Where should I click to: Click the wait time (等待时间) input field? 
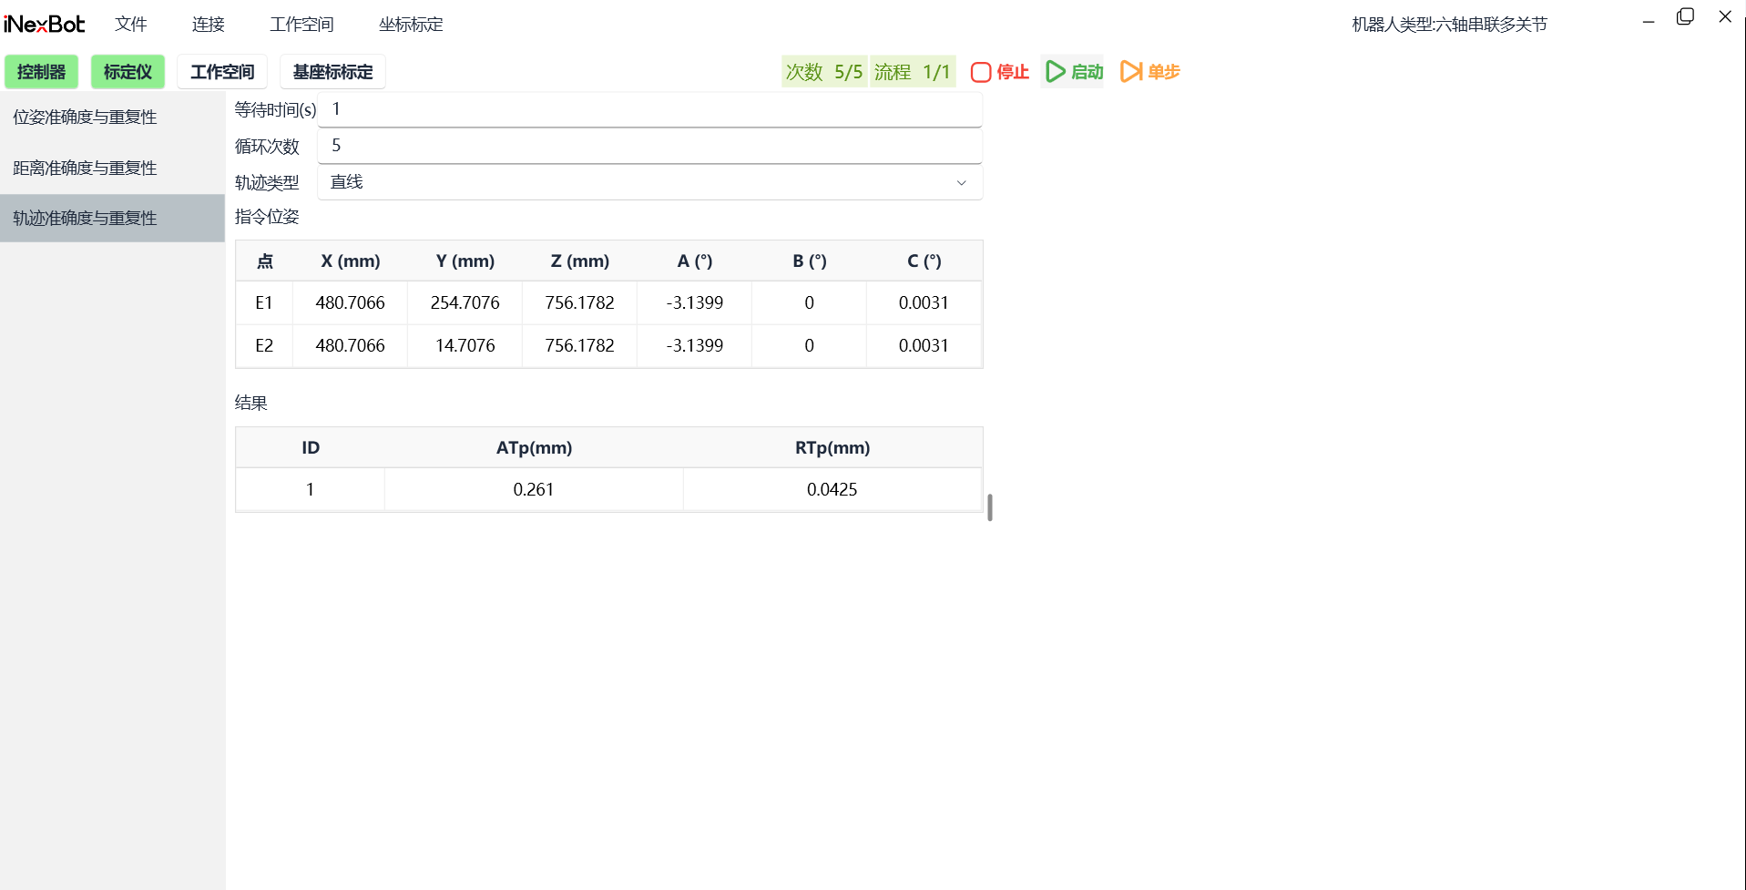[x=648, y=109]
